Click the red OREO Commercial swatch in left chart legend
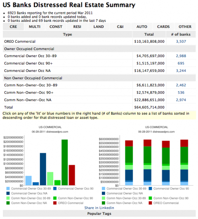Screen dimensions: 198x219 coord(55,203)
